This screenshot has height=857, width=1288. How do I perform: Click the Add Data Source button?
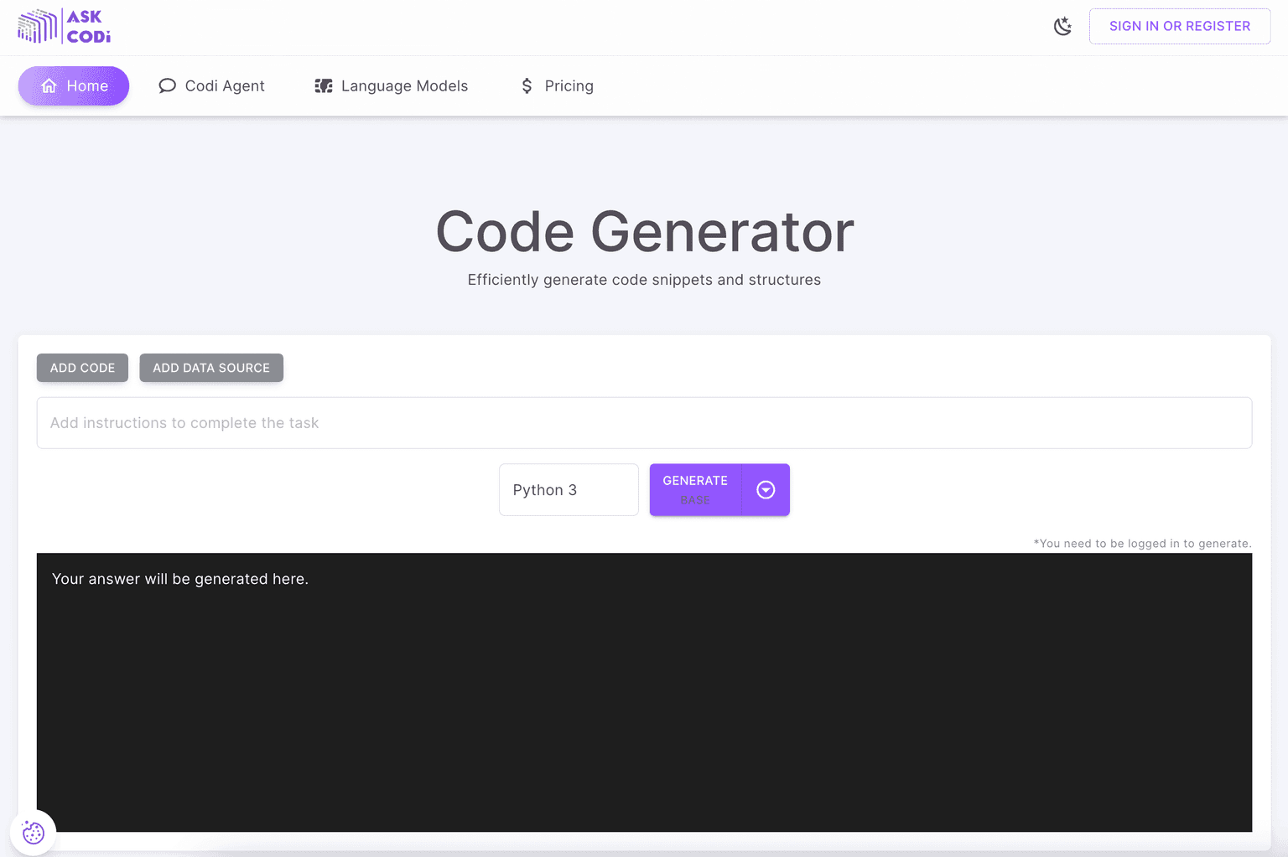point(211,368)
